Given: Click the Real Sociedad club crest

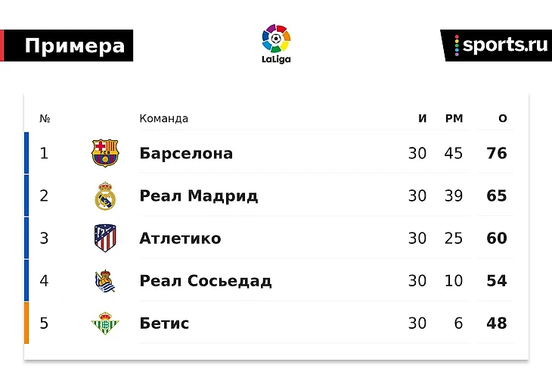Looking at the screenshot, I should tap(105, 281).
